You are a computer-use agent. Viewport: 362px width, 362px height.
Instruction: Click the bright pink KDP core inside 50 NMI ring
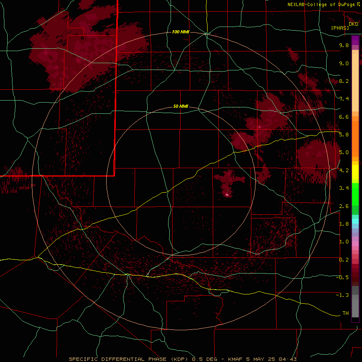pos(227,195)
